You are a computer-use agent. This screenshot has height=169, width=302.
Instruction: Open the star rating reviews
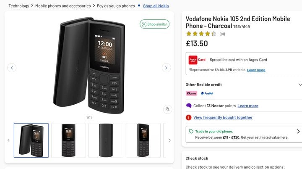(x=201, y=34)
